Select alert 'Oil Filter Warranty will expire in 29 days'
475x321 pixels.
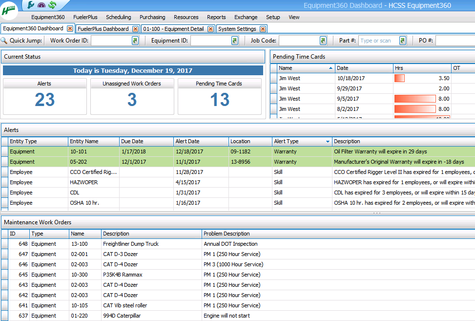380,151
